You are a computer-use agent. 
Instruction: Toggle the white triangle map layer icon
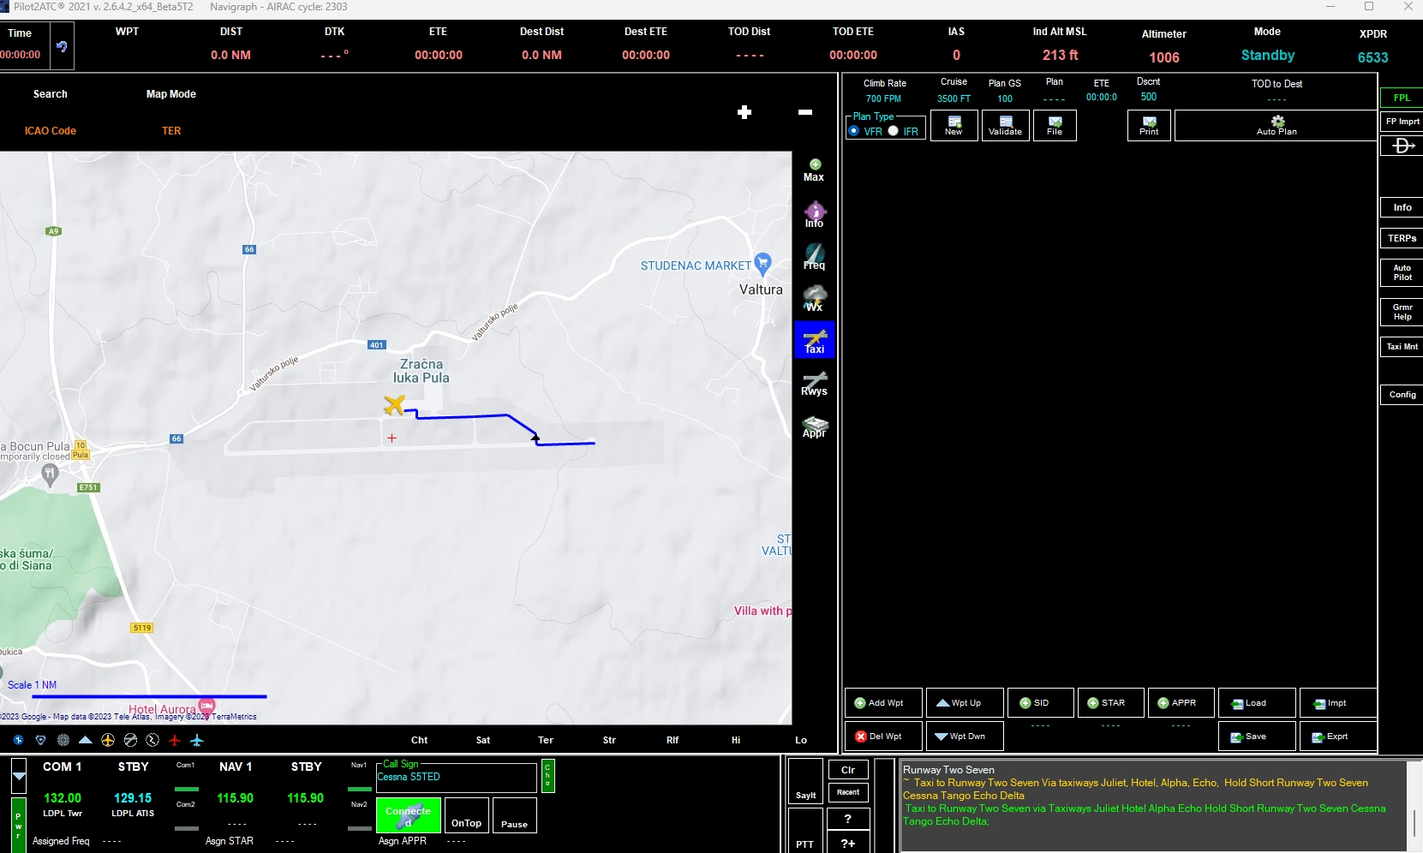click(x=86, y=740)
